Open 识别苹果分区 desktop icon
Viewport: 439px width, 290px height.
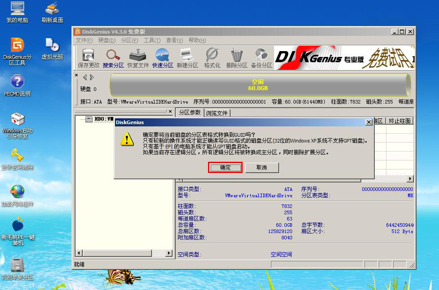(18, 269)
